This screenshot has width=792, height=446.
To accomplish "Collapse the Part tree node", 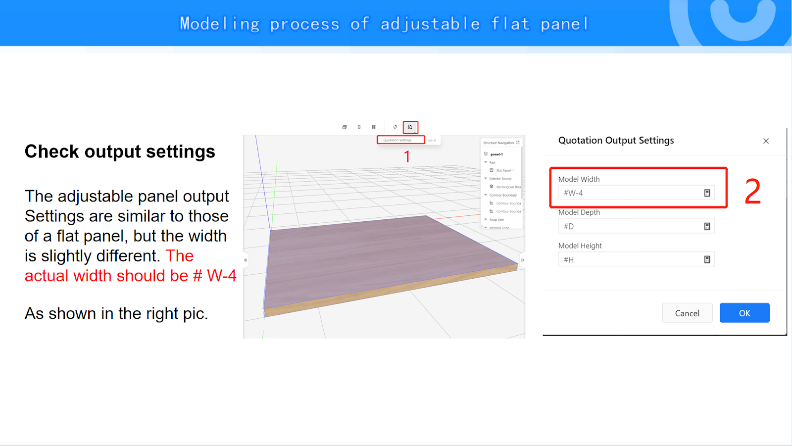I will click(x=486, y=162).
